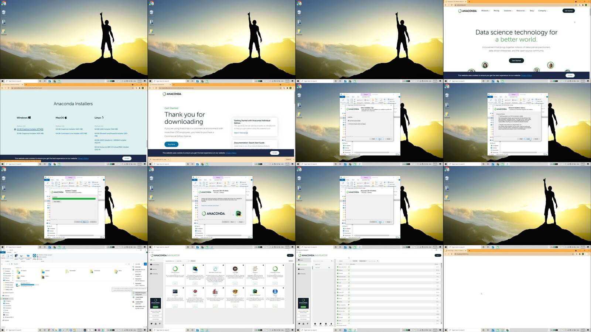Select the Glueviz tile icon
Viewport: 591px width, 332px height.
click(215, 291)
